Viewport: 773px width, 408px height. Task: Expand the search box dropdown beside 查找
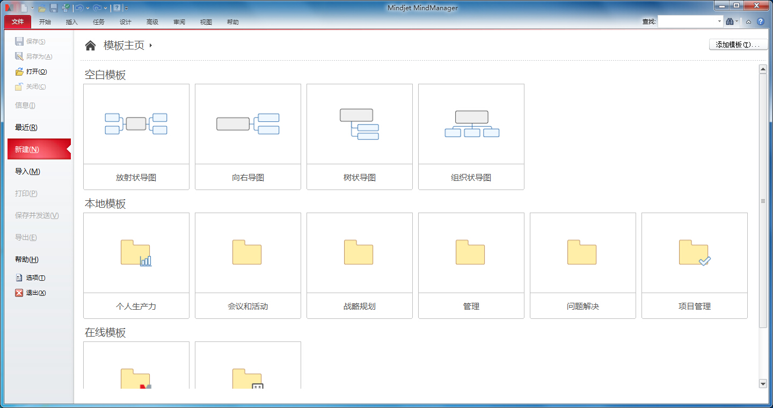click(x=720, y=21)
